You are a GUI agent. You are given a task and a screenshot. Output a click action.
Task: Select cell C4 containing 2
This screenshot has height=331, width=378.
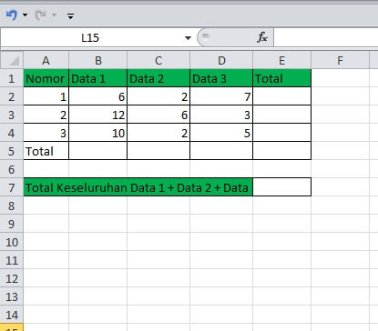tap(158, 133)
